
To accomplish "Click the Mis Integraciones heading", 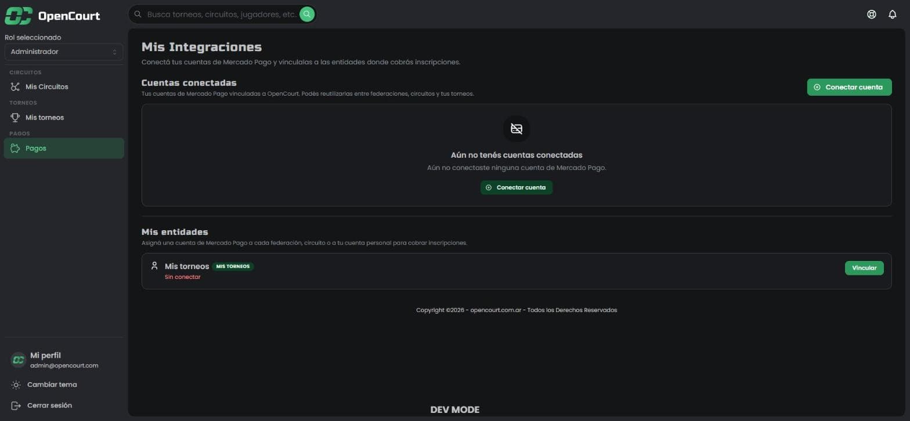I will tap(201, 47).
